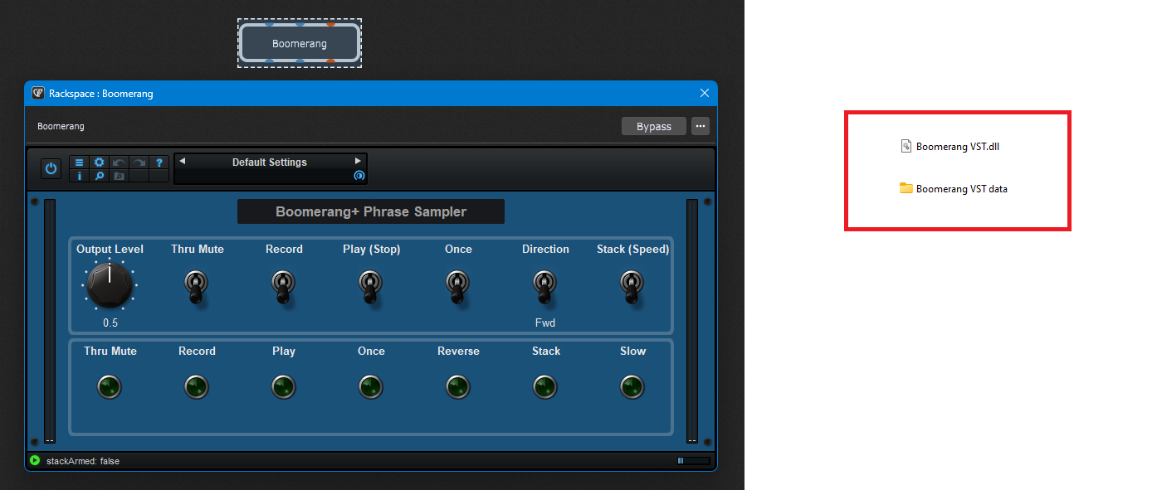This screenshot has width=1157, height=490.
Task: Flip the Thru Mute toggle switch
Action: click(197, 285)
